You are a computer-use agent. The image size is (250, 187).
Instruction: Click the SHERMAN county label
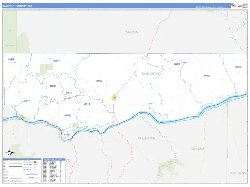[x=146, y=138]
